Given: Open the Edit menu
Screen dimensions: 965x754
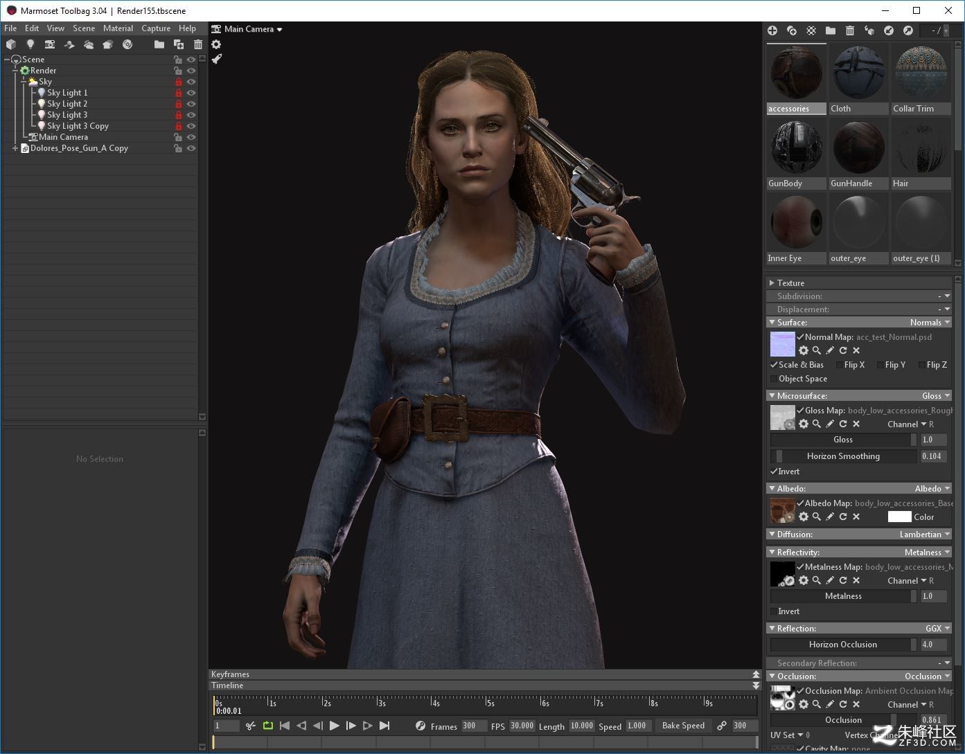Looking at the screenshot, I should tap(32, 28).
